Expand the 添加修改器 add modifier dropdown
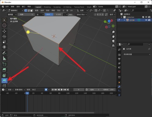 [136, 54]
